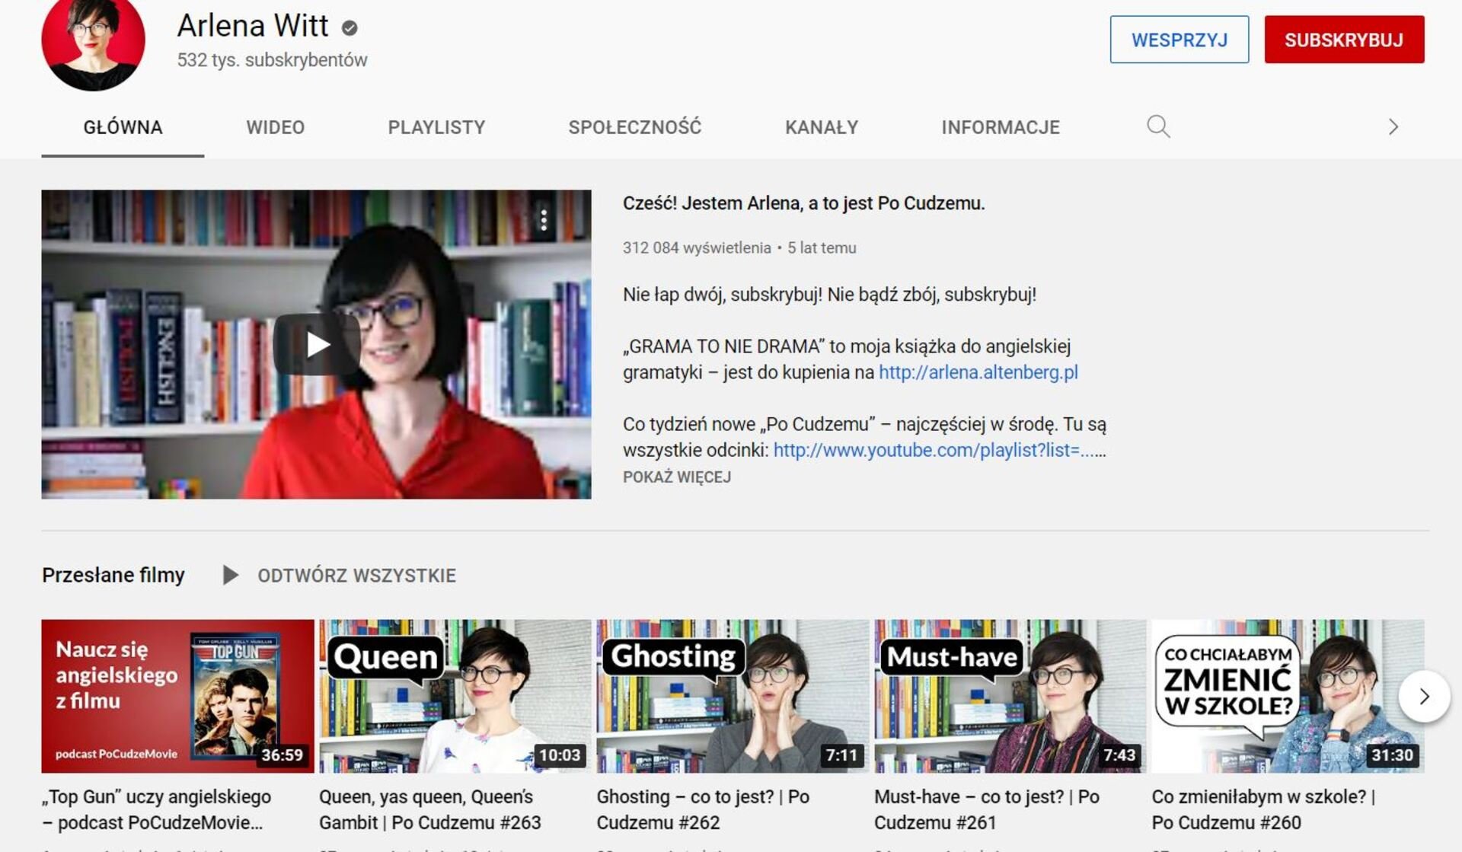Screen dimensions: 1462x852
Task: Open three-dot menu on trailer video
Action: pos(544,220)
